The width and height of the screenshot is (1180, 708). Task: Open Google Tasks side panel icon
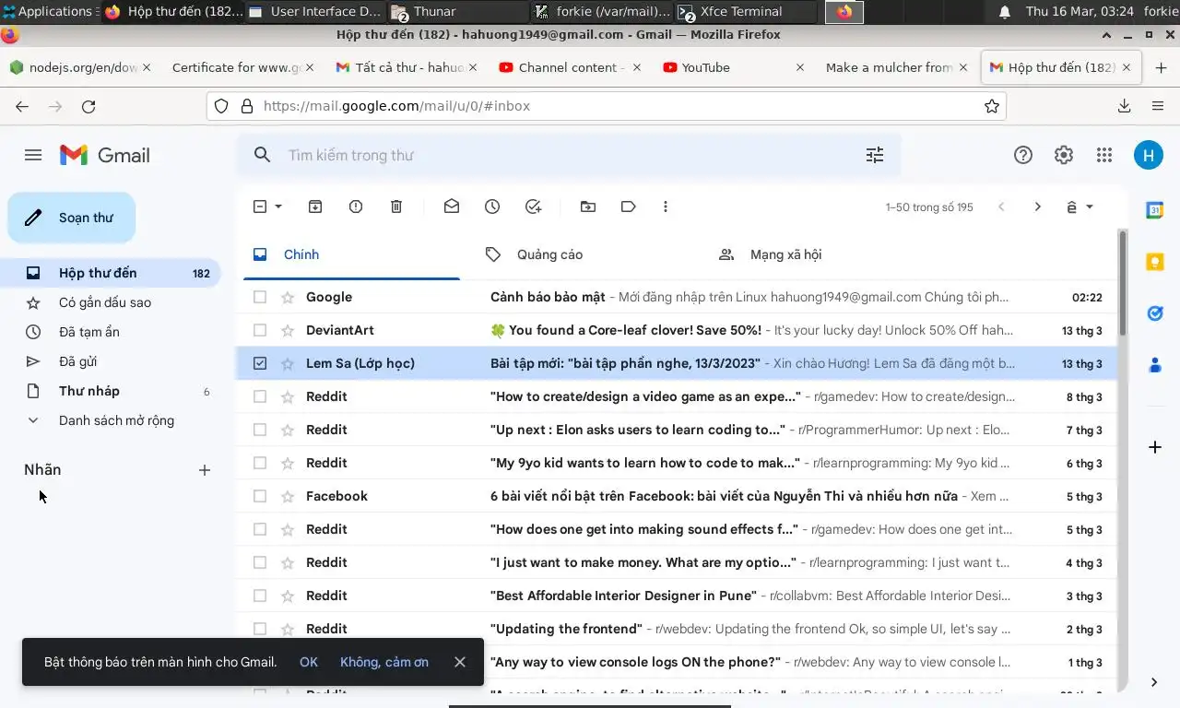click(x=1155, y=313)
